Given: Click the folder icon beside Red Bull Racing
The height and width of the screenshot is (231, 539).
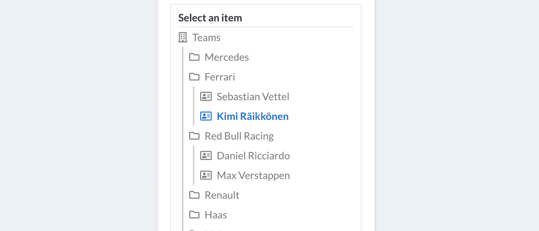Looking at the screenshot, I should (194, 136).
